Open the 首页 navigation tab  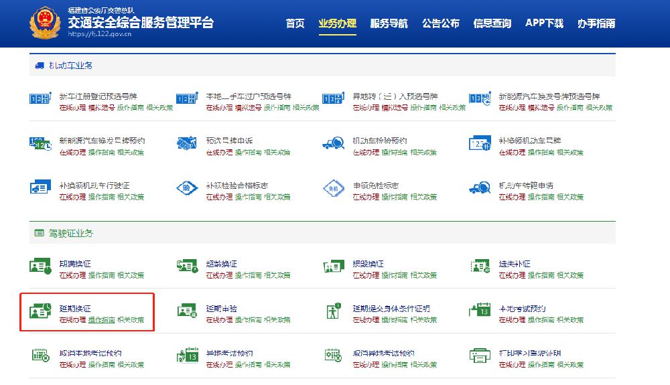[295, 23]
